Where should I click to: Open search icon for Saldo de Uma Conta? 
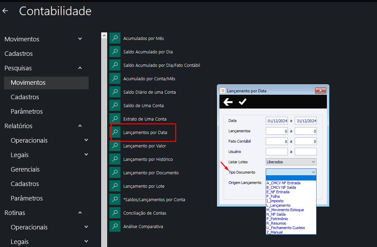click(115, 105)
